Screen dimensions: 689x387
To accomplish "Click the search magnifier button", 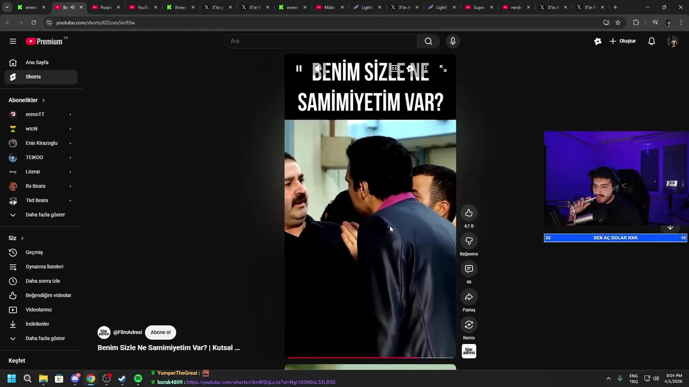I will click(x=428, y=41).
